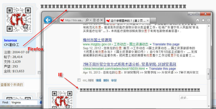Click the '举报' report link
This screenshot has height=109, width=216.
(x=114, y=80)
